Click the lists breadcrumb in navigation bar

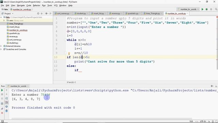(x=5, y=10)
